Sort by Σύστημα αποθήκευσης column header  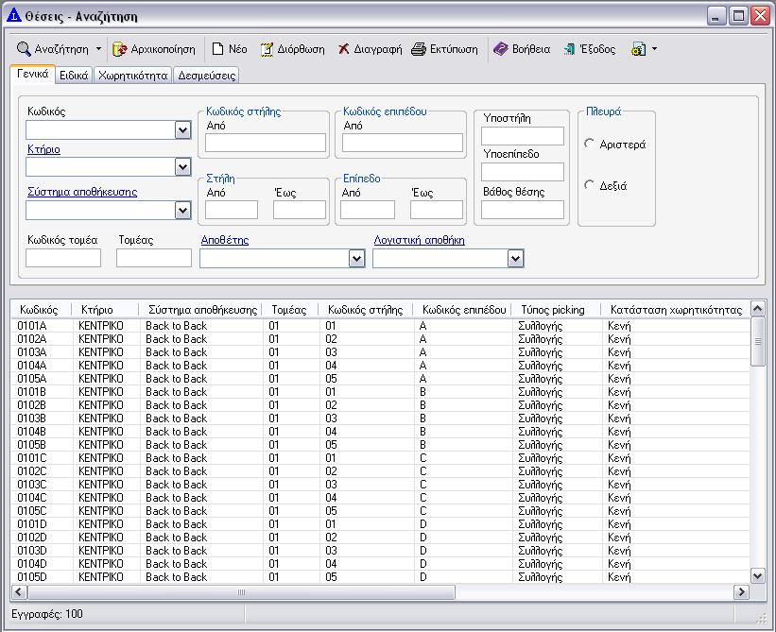pyautogui.click(x=200, y=310)
